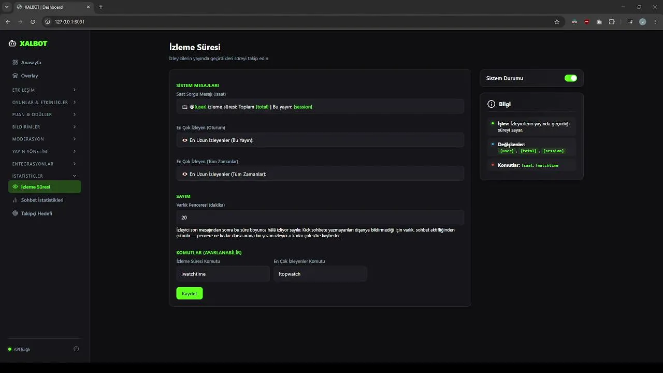
Task: Click the grid icon beside Anasayfa
Action: (x=15, y=62)
